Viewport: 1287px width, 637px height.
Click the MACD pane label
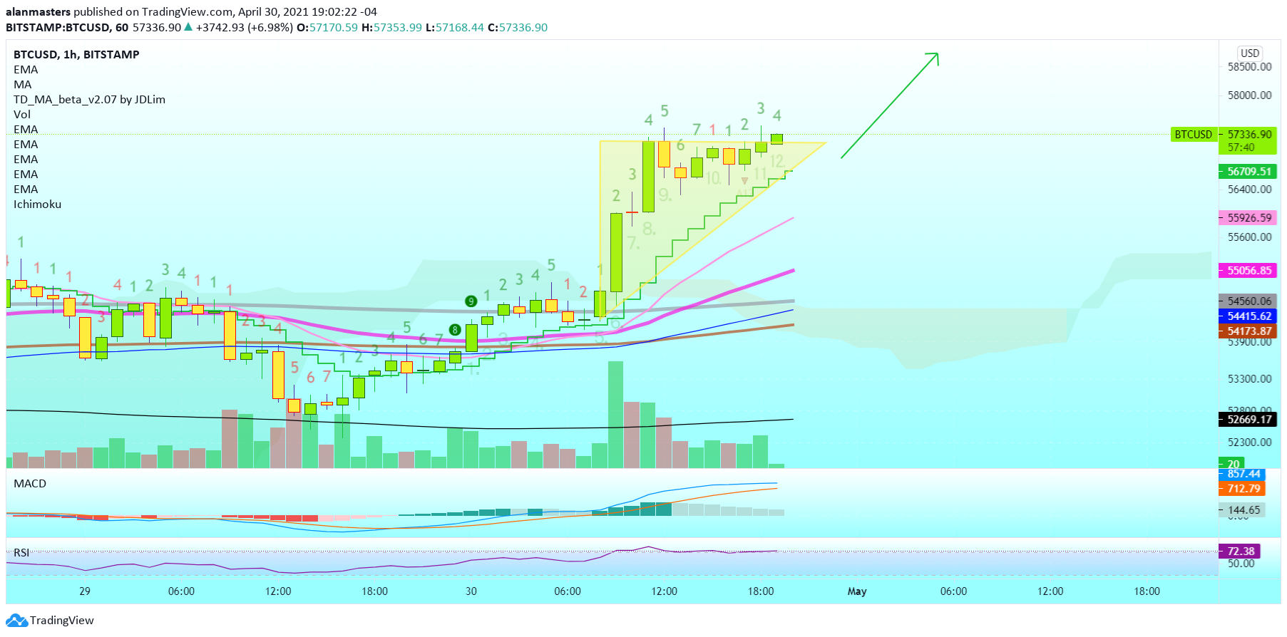[30, 483]
